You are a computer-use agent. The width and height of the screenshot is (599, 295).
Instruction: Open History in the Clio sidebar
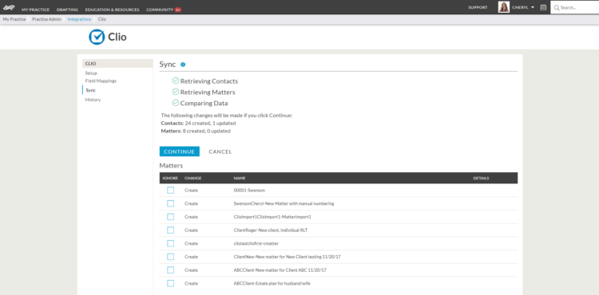coord(93,100)
